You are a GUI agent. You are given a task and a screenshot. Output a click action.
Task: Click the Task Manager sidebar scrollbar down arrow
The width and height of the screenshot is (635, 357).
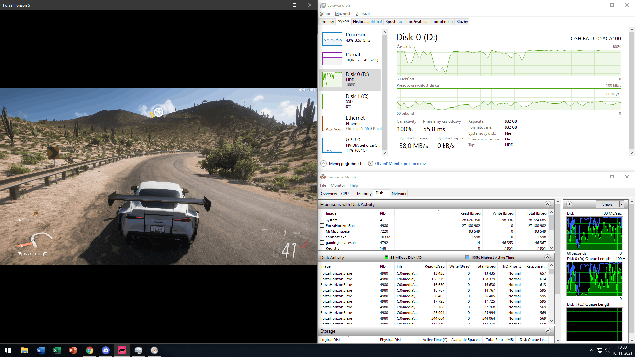coord(385,153)
